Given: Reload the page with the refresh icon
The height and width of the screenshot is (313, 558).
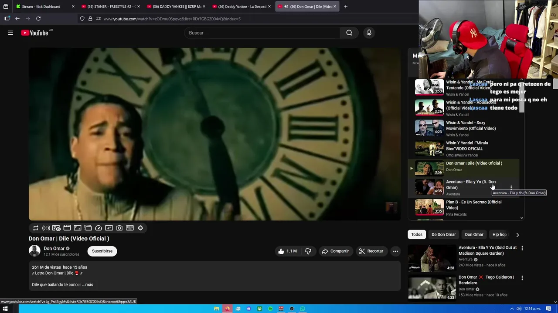Looking at the screenshot, I should click(x=38, y=19).
